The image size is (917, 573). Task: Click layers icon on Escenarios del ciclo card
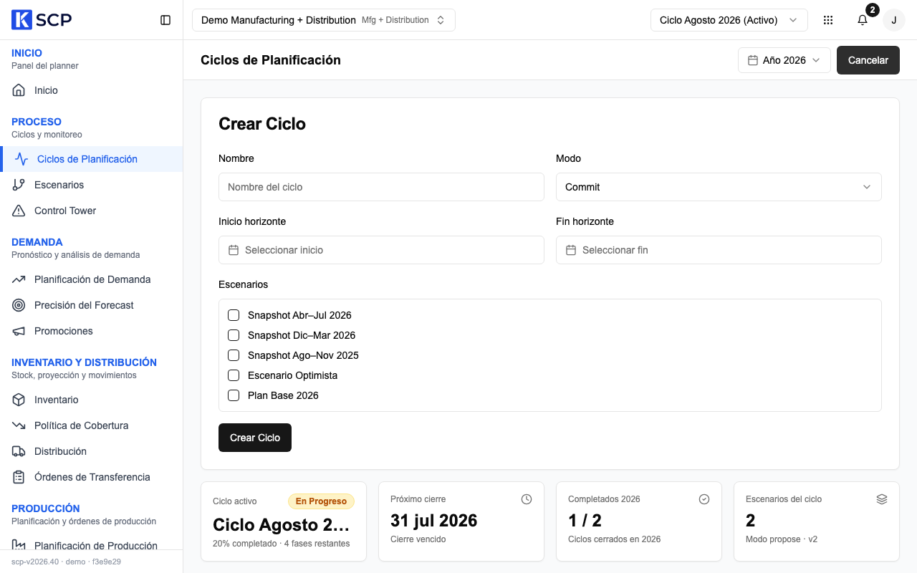[882, 499]
